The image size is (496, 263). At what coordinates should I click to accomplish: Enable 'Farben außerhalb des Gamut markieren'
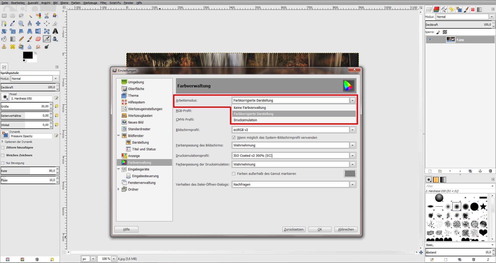(234, 174)
